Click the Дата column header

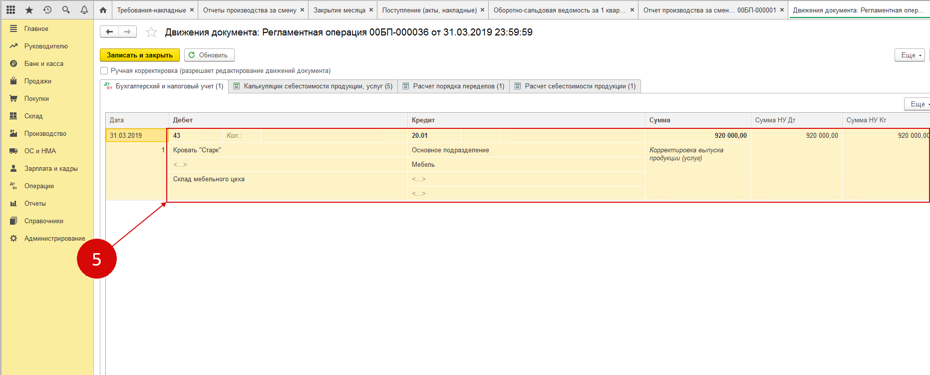pyautogui.click(x=137, y=120)
